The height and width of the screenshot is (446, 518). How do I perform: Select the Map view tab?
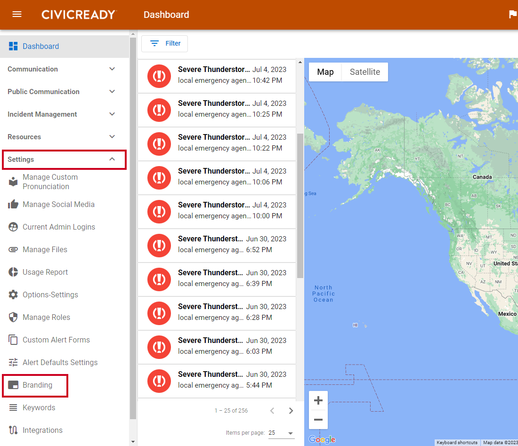[x=325, y=72]
